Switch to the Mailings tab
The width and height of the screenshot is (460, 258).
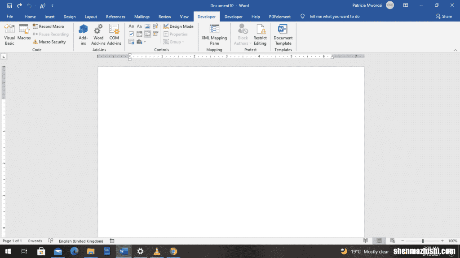pos(142,17)
